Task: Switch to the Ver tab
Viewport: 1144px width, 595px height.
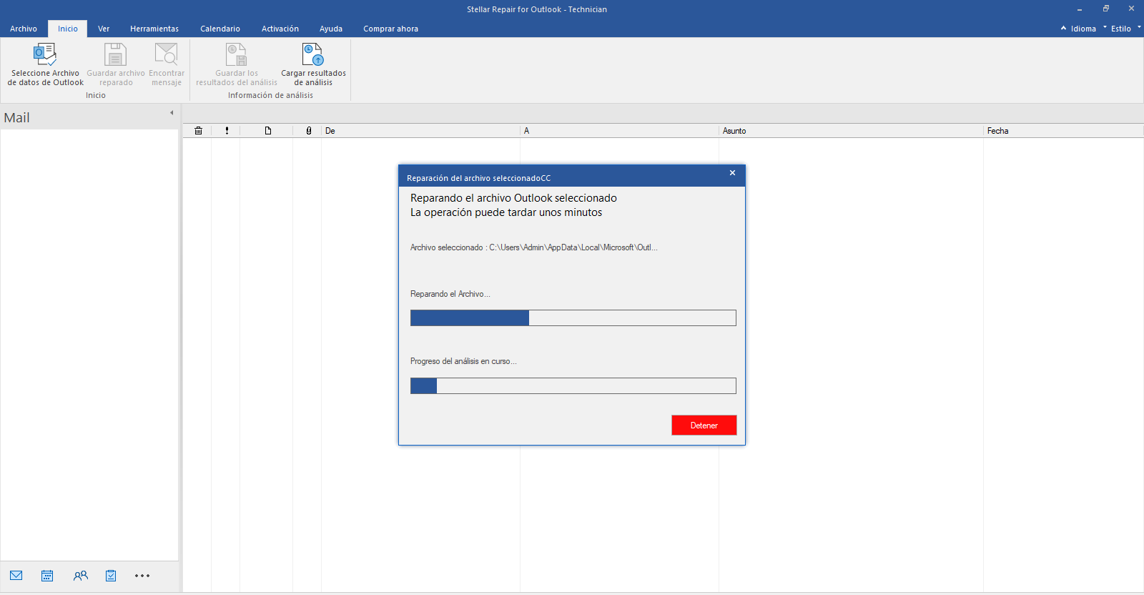Action: pos(104,29)
